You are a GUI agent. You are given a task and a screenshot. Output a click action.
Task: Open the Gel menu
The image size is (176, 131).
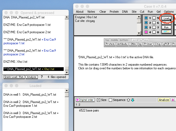pos(159,12)
